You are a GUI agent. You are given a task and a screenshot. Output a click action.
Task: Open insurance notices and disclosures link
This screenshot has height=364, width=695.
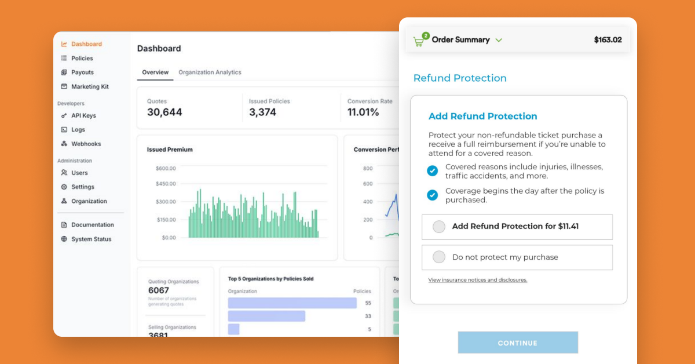tap(477, 280)
